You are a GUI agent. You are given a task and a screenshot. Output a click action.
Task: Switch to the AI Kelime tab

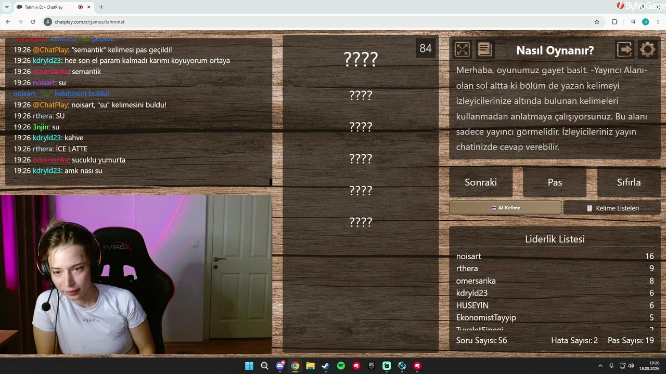click(x=505, y=208)
